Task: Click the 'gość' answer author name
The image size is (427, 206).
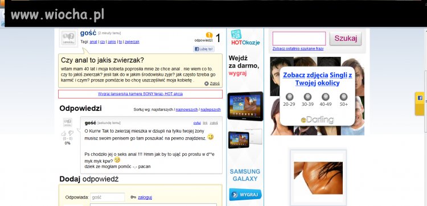Action: (x=91, y=123)
